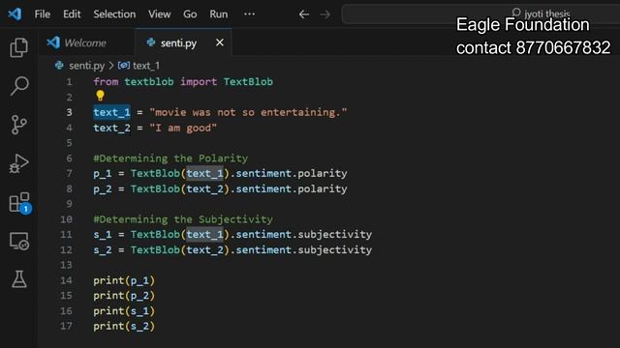This screenshot has width=620, height=348.
Task: Click the print(s_1) statement
Action: tap(124, 311)
